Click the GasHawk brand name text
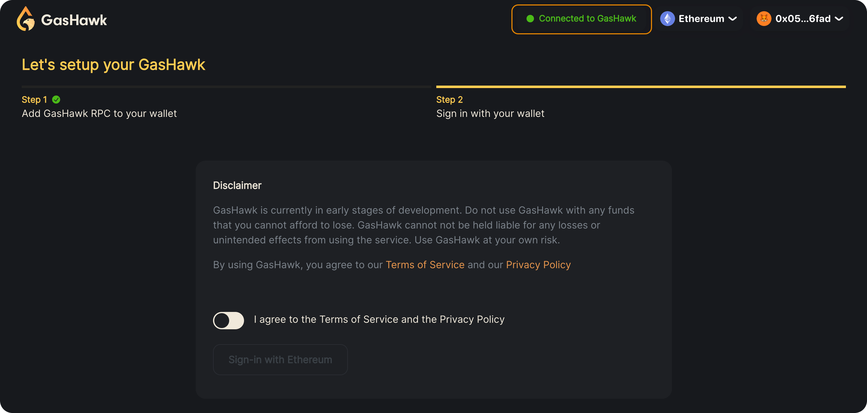 tap(74, 20)
